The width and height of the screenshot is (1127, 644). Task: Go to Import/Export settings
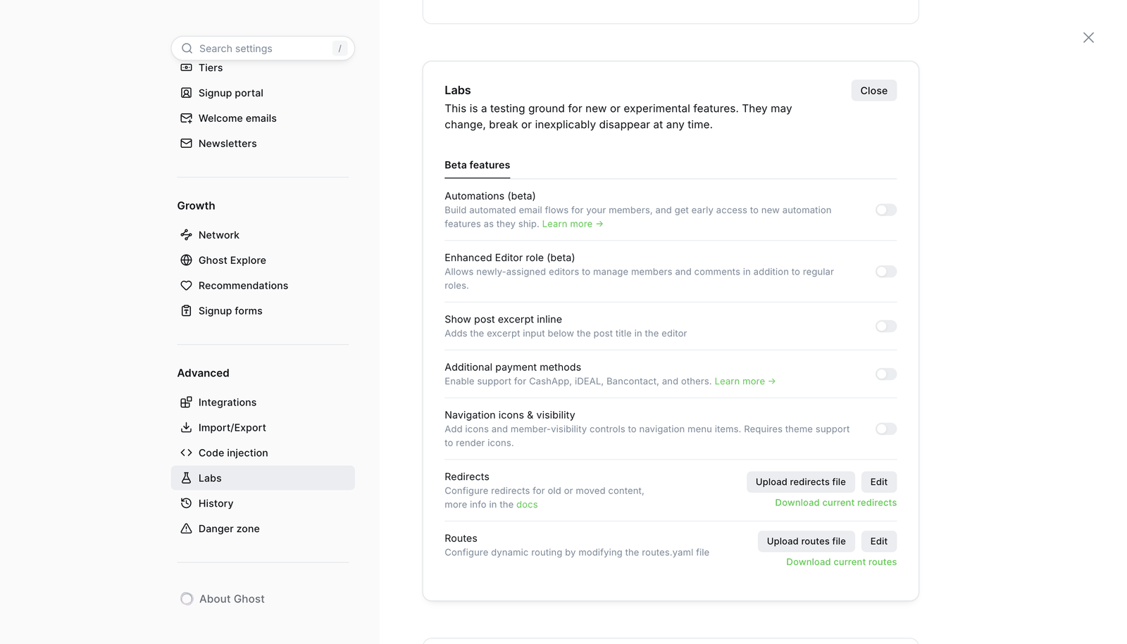[263, 428]
